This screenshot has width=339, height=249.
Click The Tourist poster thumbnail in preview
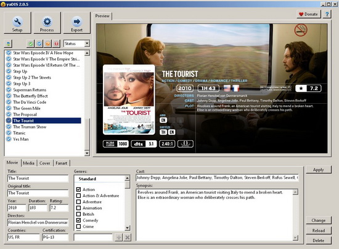click(129, 99)
